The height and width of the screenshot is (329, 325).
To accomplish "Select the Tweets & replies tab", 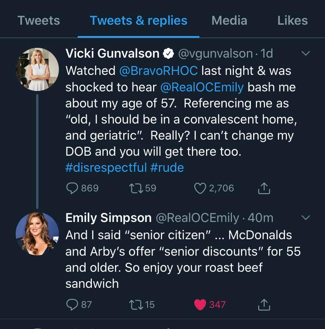I will tap(139, 20).
